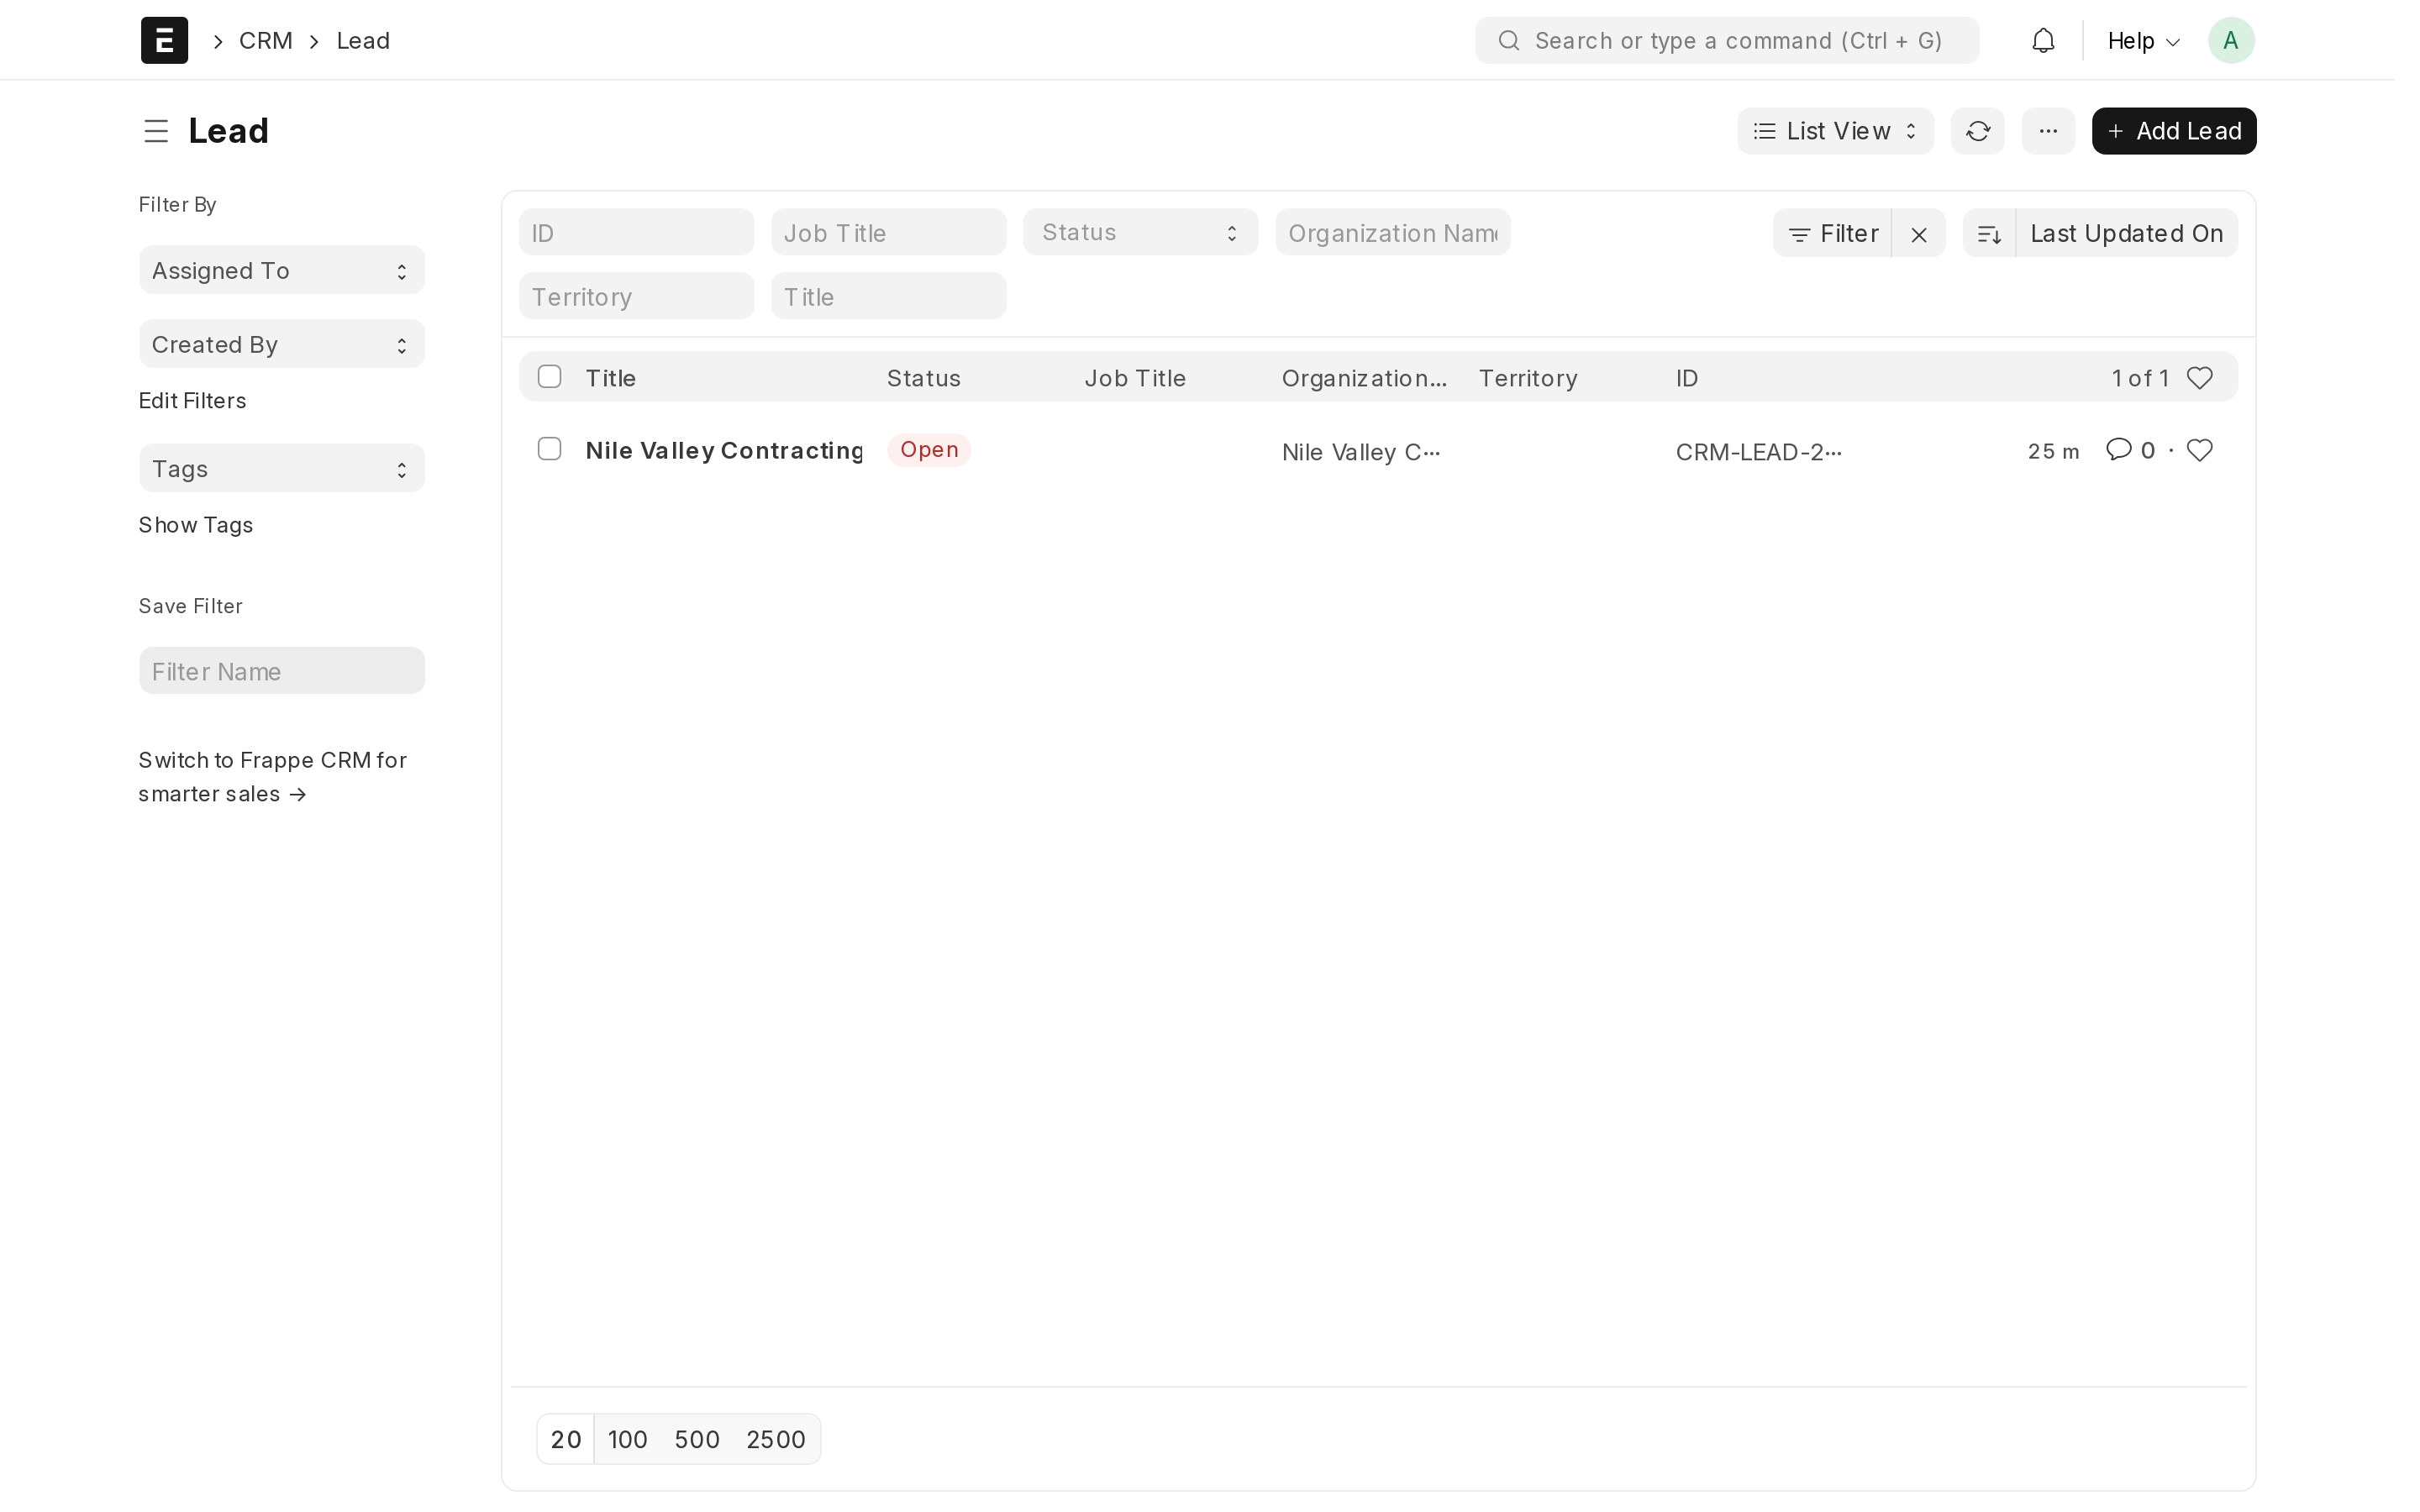The image size is (2420, 1512).
Task: Go to CRM breadcrumb
Action: pyautogui.click(x=265, y=41)
